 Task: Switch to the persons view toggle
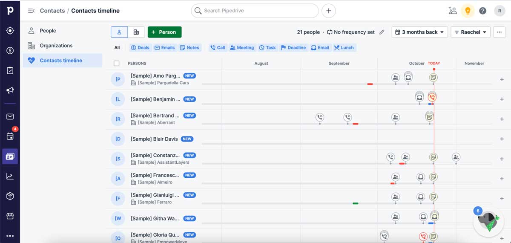click(119, 32)
